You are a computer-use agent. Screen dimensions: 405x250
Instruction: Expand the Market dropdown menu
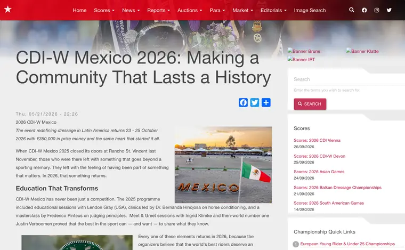(x=243, y=10)
